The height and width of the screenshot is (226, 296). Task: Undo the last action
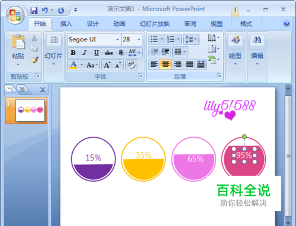(45, 10)
